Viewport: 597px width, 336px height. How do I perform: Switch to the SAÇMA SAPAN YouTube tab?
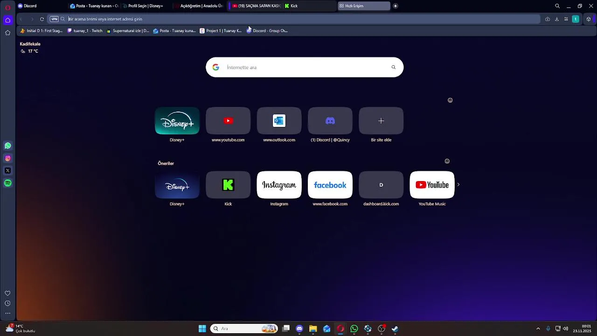tap(256, 6)
